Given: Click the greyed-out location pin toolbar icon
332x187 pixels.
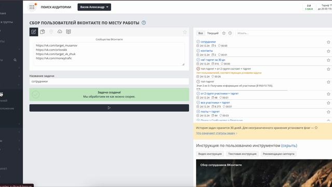Looking at the screenshot, I should (x=51, y=32).
